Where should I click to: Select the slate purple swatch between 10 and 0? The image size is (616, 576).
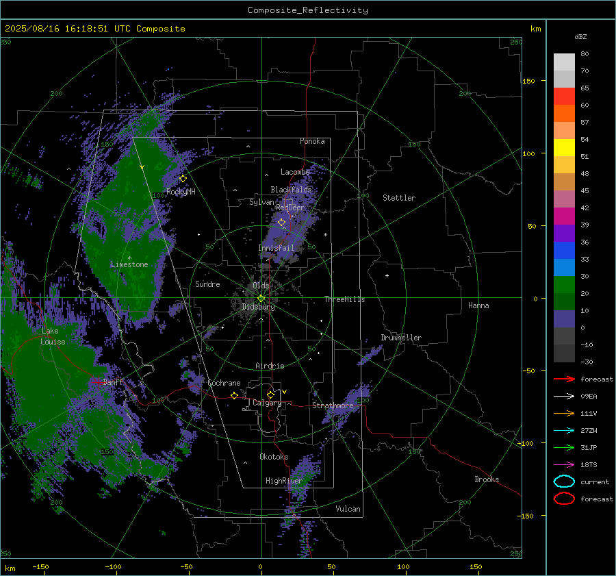[564, 318]
